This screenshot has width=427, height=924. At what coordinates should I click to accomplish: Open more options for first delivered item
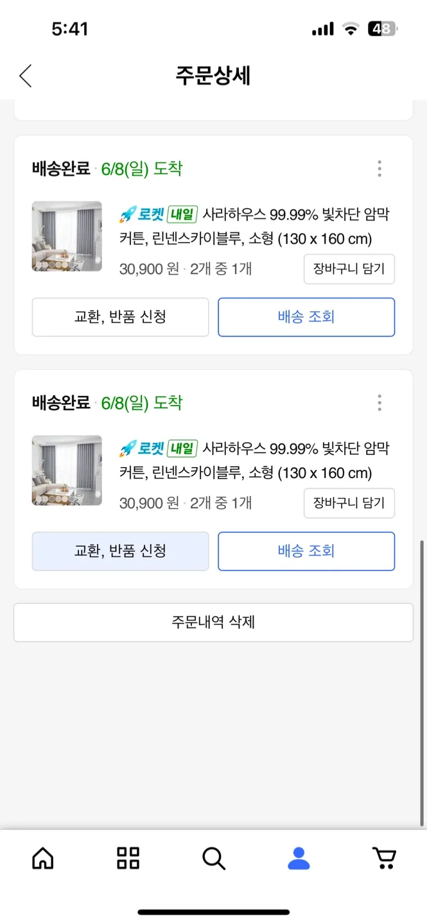tap(379, 169)
